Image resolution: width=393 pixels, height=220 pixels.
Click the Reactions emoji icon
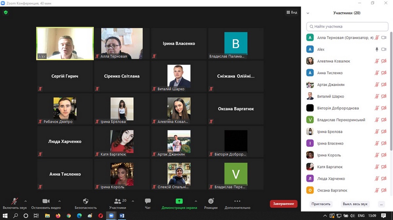(x=211, y=201)
